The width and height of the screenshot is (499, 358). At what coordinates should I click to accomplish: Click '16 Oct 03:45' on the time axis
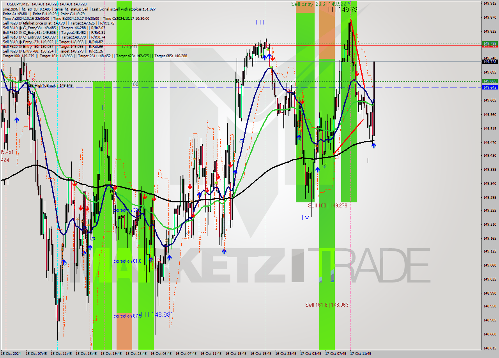click(x=160, y=354)
